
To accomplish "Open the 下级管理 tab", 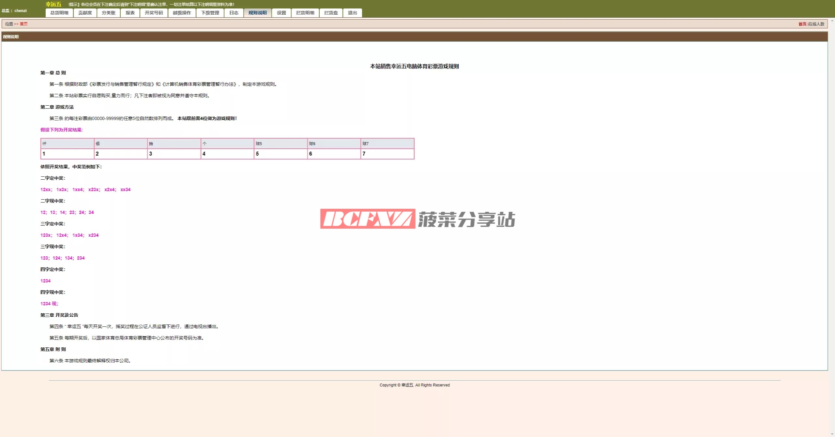I will [210, 13].
